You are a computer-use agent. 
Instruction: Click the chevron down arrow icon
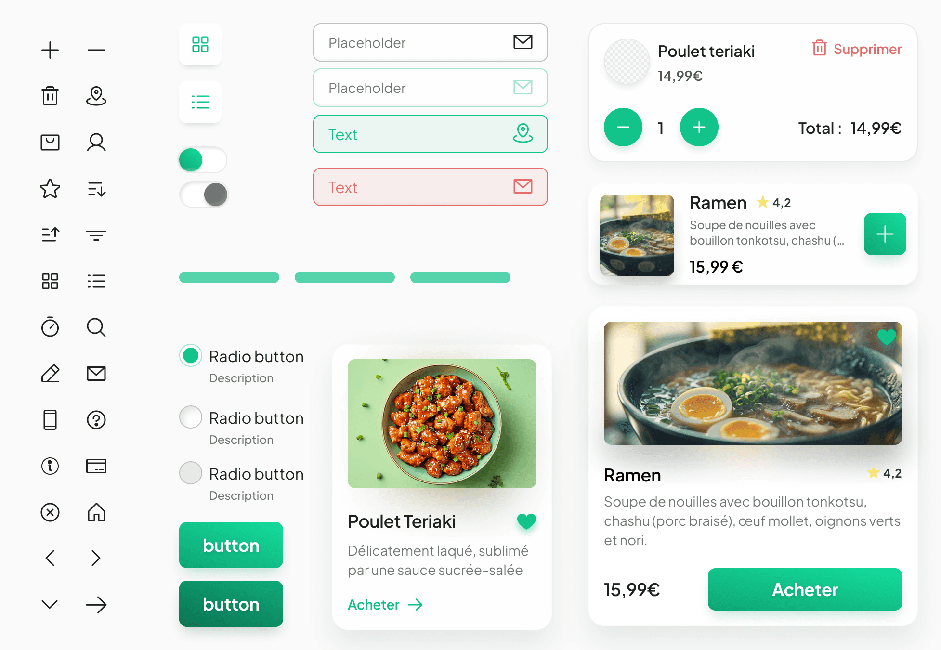tap(50, 604)
